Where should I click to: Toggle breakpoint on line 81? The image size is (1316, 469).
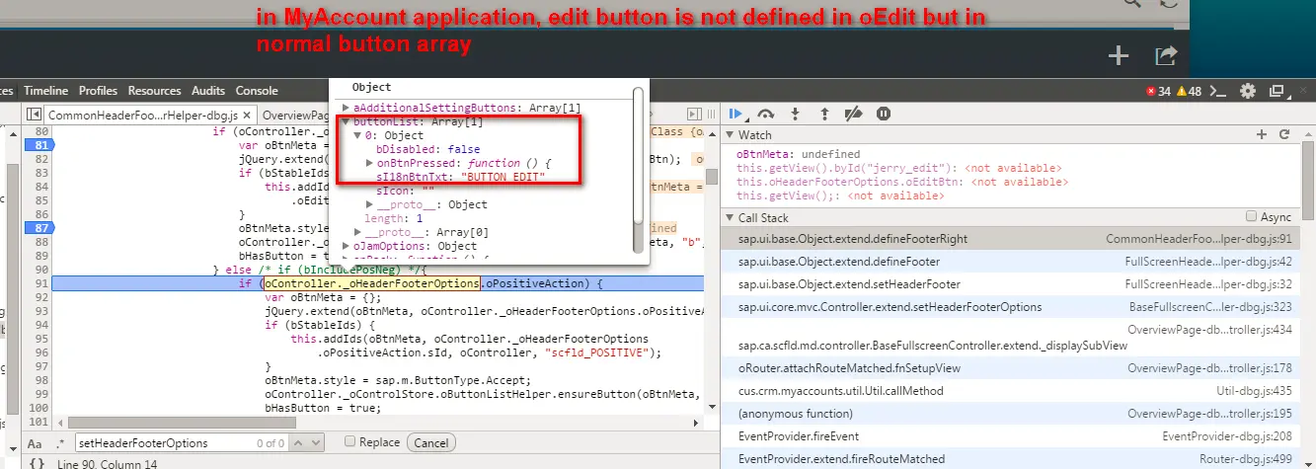pos(39,145)
